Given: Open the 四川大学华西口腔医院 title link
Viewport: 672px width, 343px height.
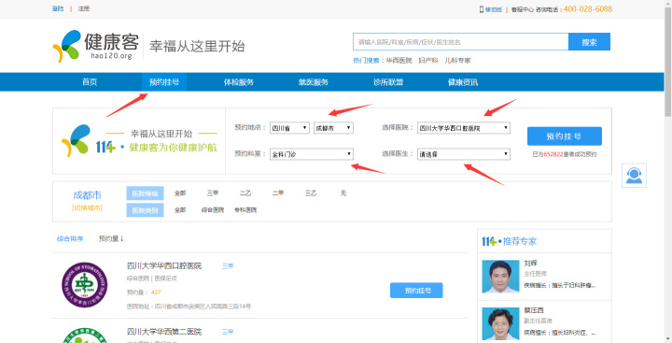Looking at the screenshot, I should click(x=164, y=265).
